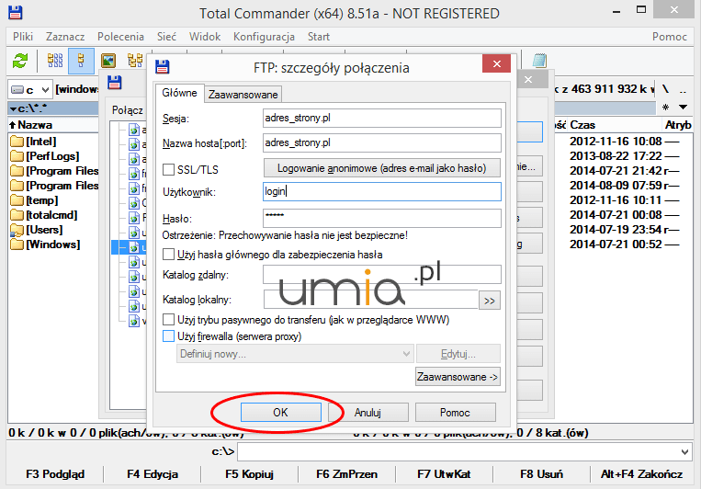This screenshot has height=489, width=701.
Task: Cancel the dialog with Anuluj
Action: 367,412
